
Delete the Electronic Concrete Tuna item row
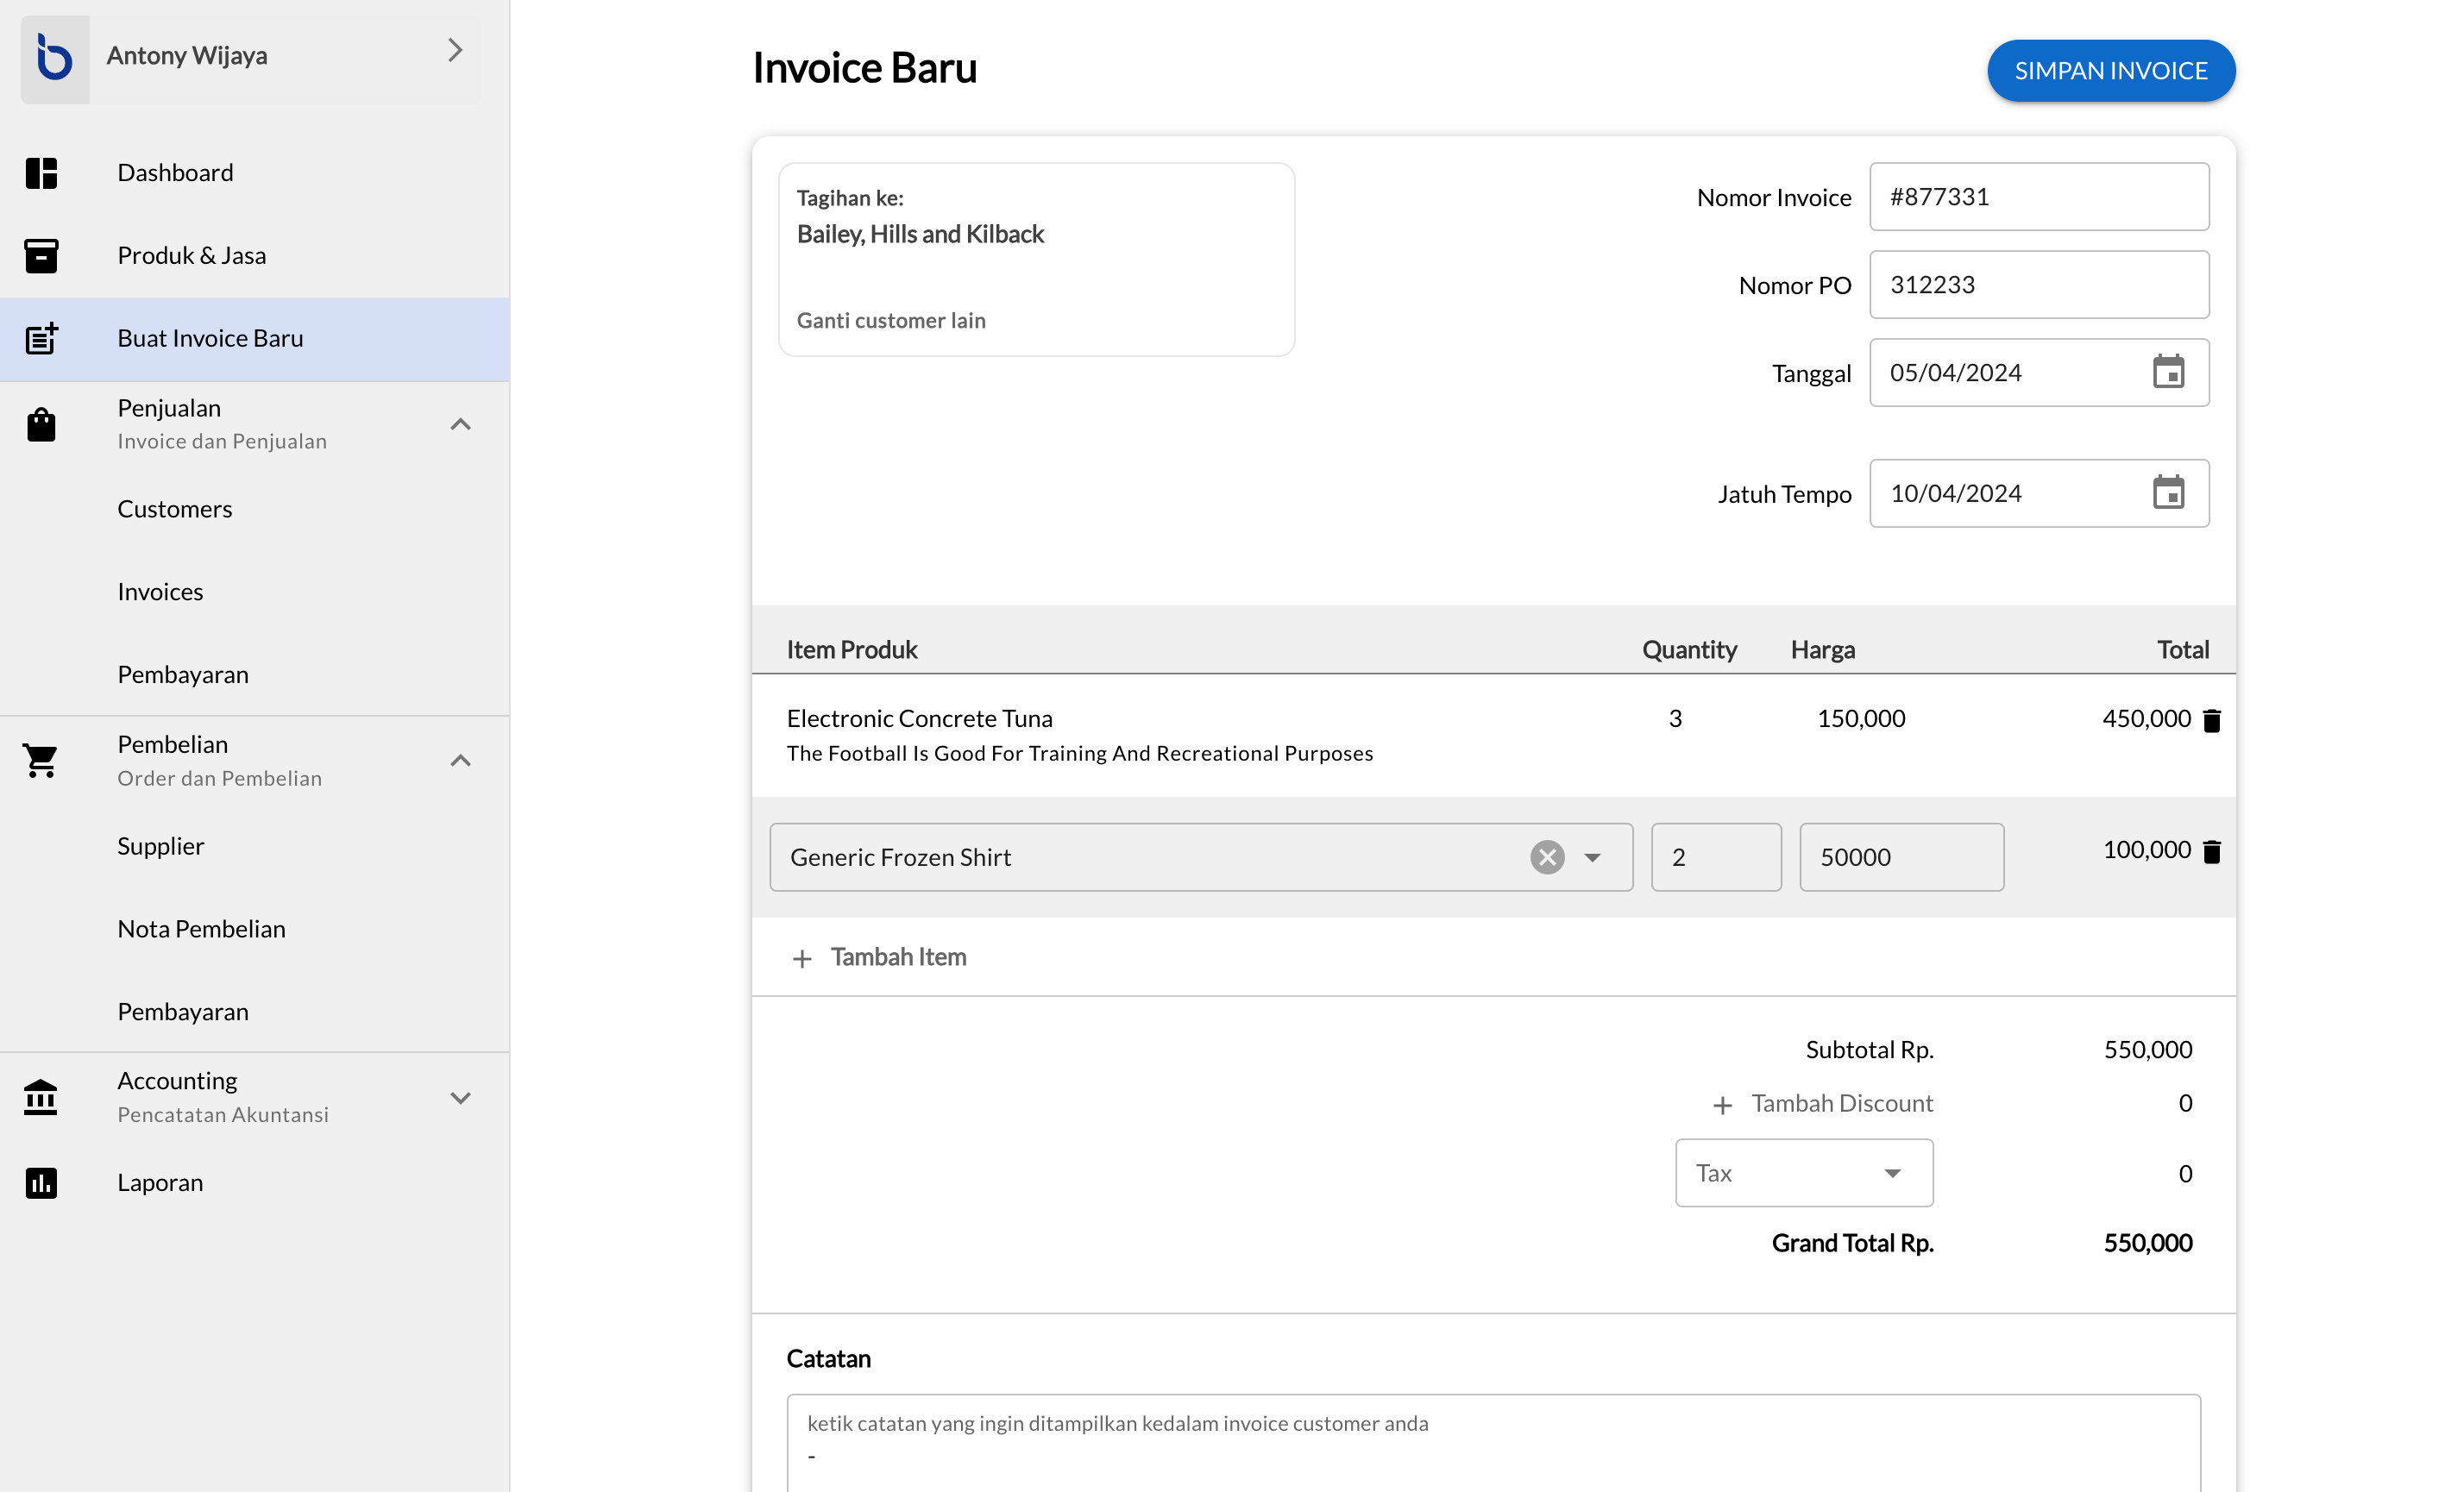(2211, 719)
